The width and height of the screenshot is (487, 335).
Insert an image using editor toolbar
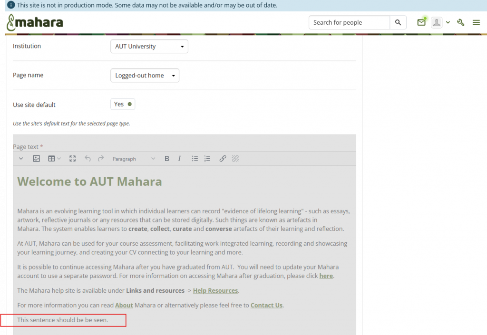point(36,159)
